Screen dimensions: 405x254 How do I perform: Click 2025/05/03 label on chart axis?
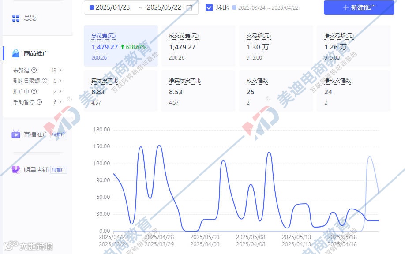coord(205,237)
